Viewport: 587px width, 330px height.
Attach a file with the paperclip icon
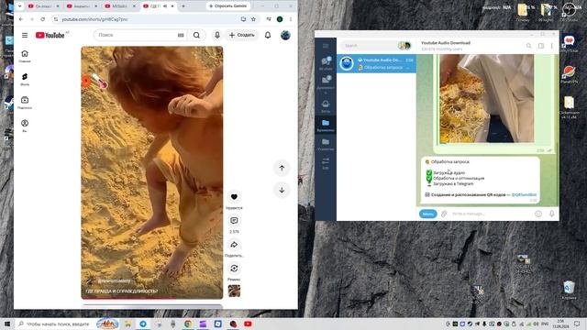[444, 214]
